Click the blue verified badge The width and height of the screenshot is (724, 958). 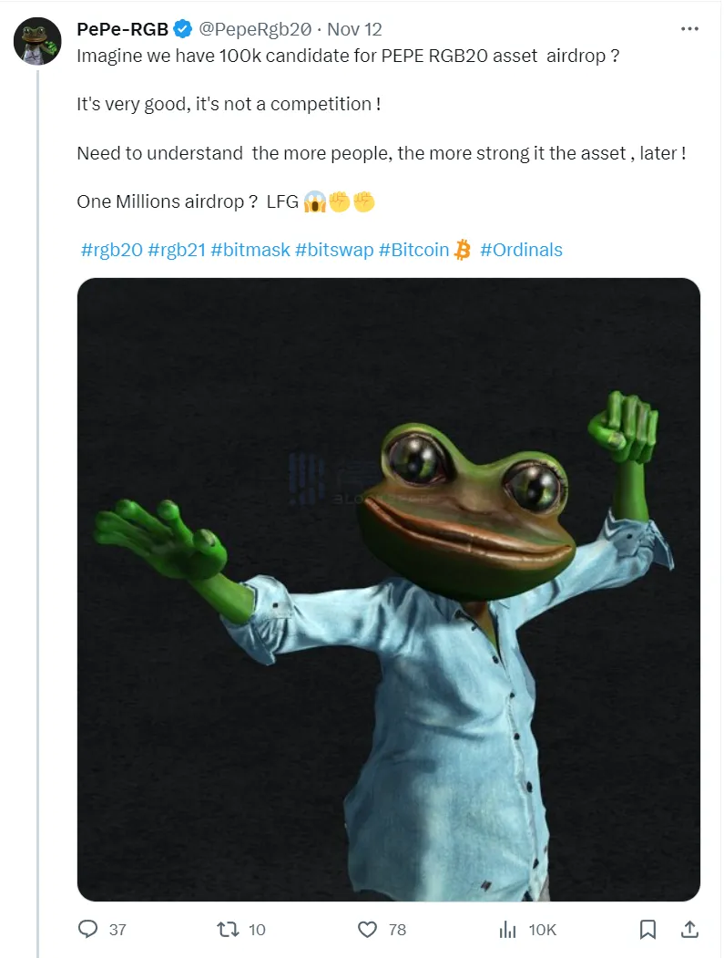[182, 29]
